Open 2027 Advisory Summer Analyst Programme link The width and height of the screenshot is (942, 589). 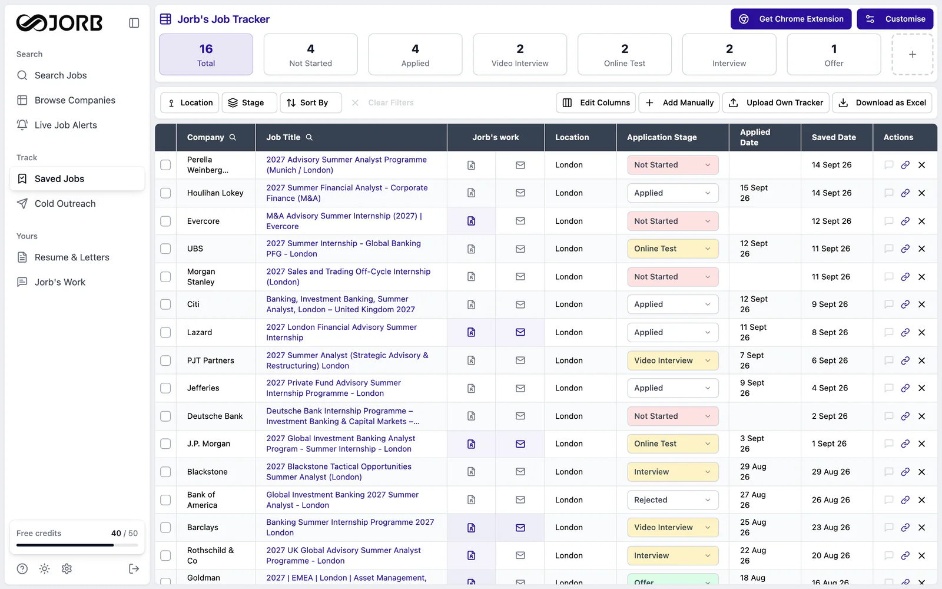pos(346,165)
